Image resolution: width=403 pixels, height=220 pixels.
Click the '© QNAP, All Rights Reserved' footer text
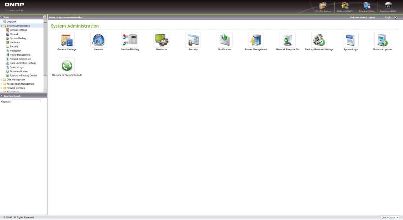[19, 217]
